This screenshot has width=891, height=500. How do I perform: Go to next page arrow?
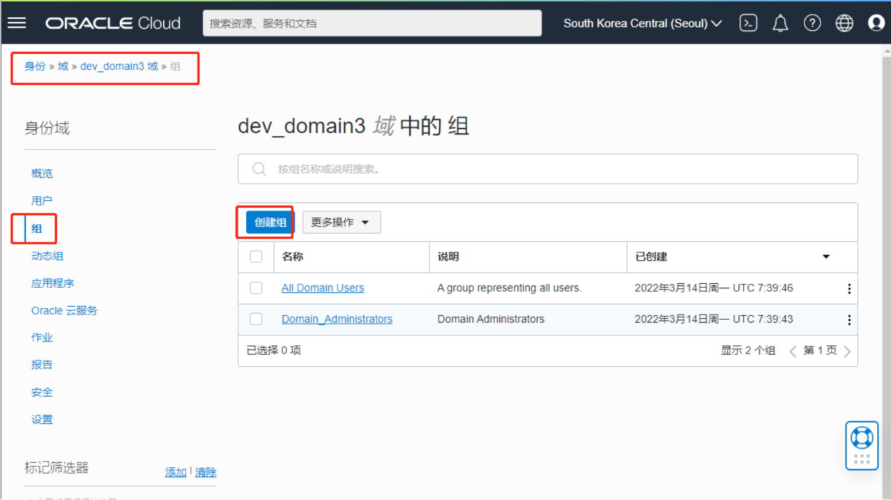click(847, 351)
